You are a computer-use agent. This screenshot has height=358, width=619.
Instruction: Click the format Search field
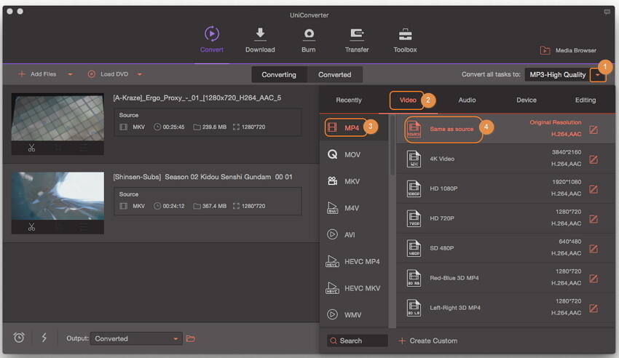click(x=358, y=341)
